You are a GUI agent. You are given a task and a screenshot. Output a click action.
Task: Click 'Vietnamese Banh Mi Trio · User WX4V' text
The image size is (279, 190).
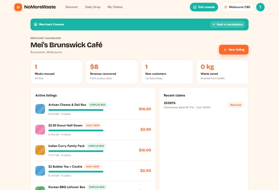pyautogui.click(x=187, y=107)
